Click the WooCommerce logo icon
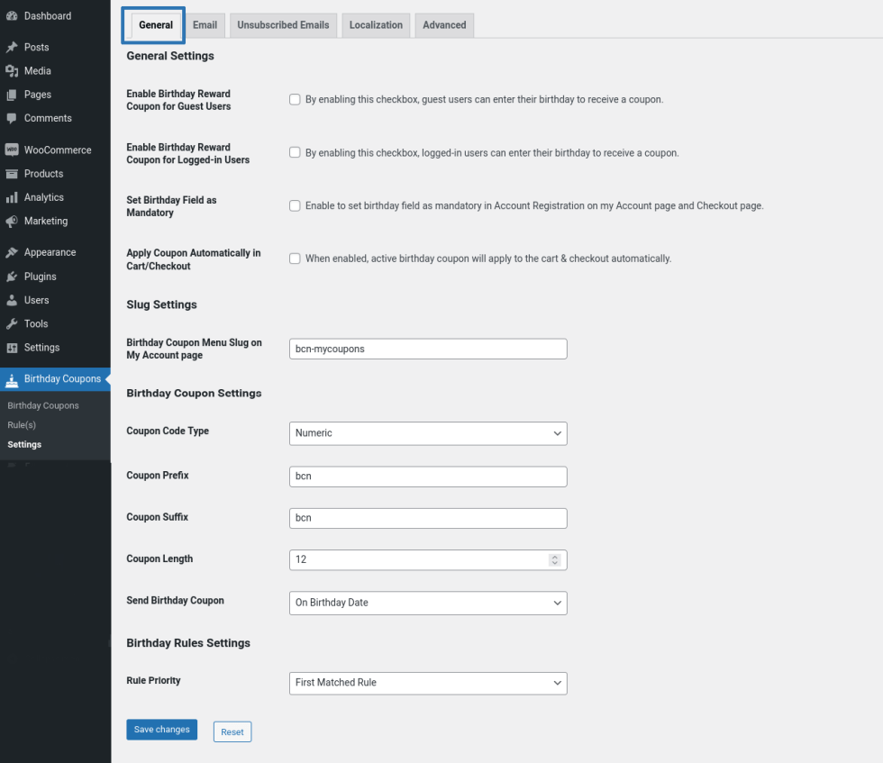 tap(12, 150)
